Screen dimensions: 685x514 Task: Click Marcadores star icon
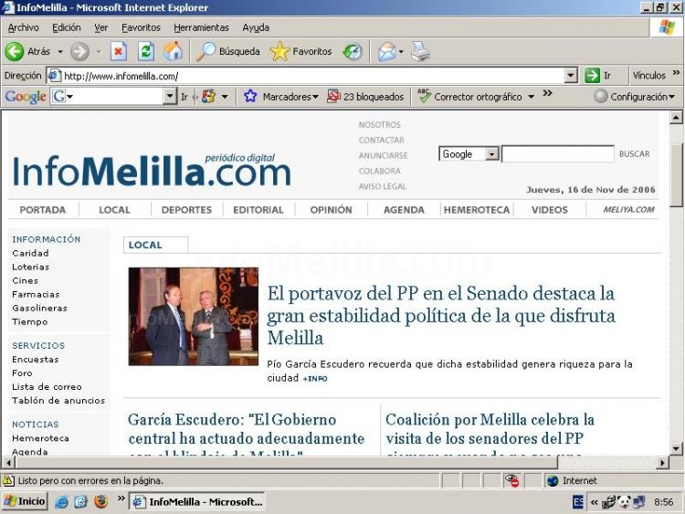(x=250, y=96)
